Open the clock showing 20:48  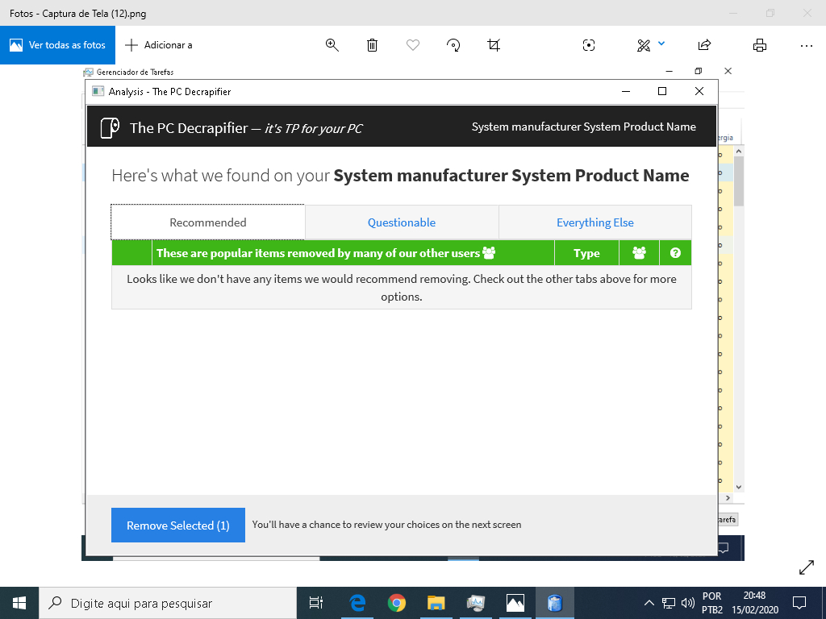[754, 603]
